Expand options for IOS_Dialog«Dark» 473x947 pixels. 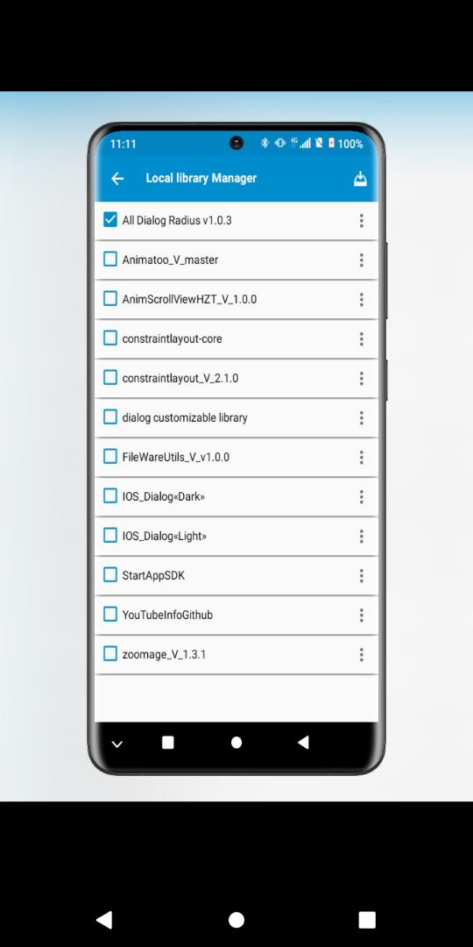point(362,496)
